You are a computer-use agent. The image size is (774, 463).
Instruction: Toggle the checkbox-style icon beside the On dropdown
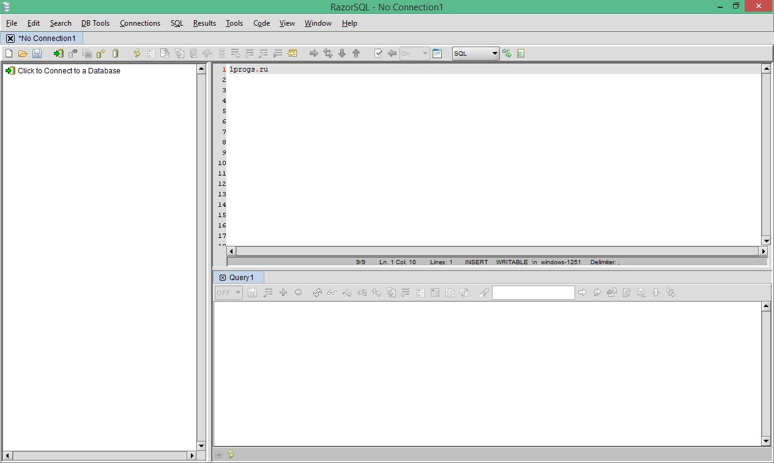click(378, 53)
